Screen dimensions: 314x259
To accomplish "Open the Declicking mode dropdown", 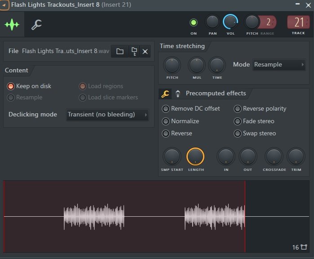I will pyautogui.click(x=107, y=115).
